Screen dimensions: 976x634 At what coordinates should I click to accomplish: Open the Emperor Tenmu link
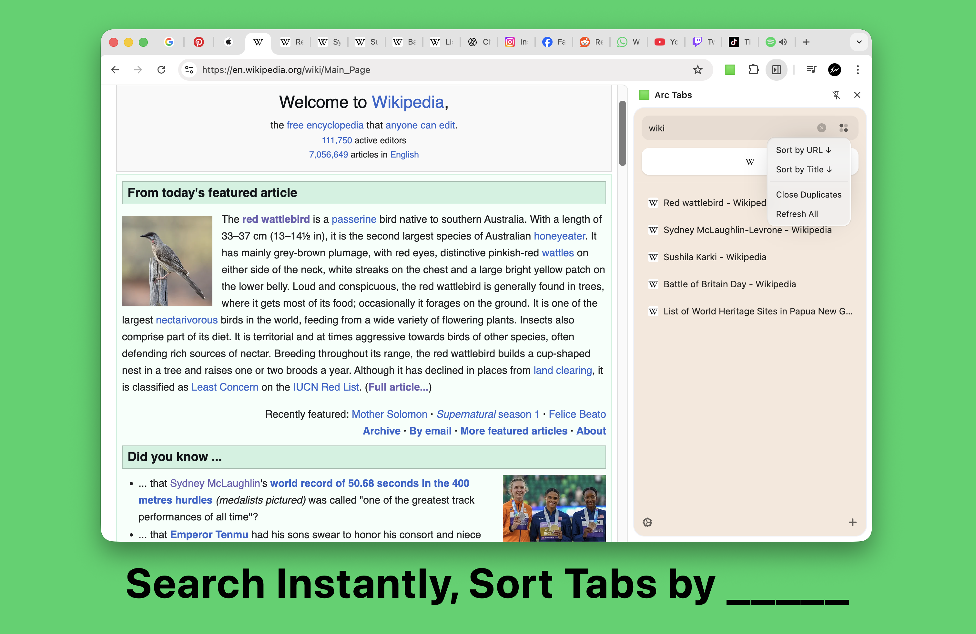(209, 534)
